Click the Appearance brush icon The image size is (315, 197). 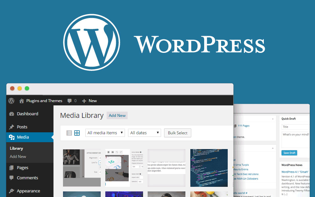click(12, 191)
